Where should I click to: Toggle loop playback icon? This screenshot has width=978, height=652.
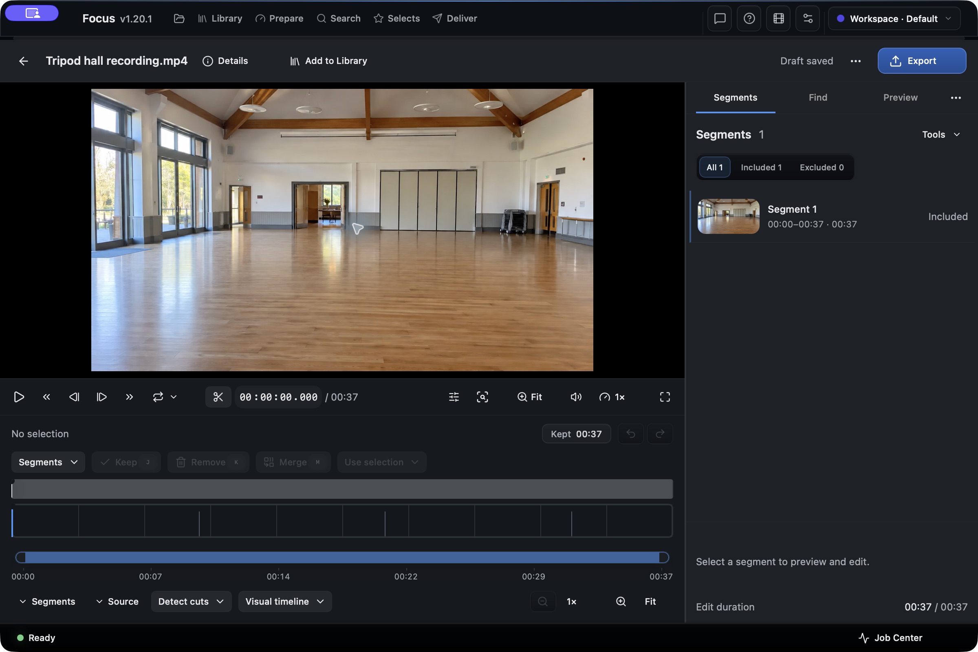pos(158,397)
